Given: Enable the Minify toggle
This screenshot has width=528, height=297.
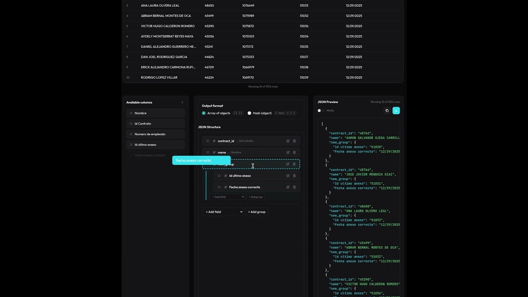Looking at the screenshot, I should click(x=319, y=111).
